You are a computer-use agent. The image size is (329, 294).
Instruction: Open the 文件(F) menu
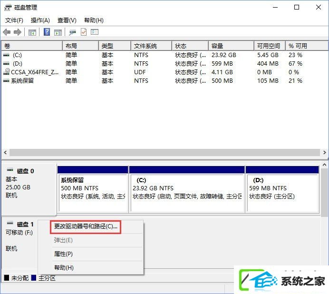click(x=14, y=20)
